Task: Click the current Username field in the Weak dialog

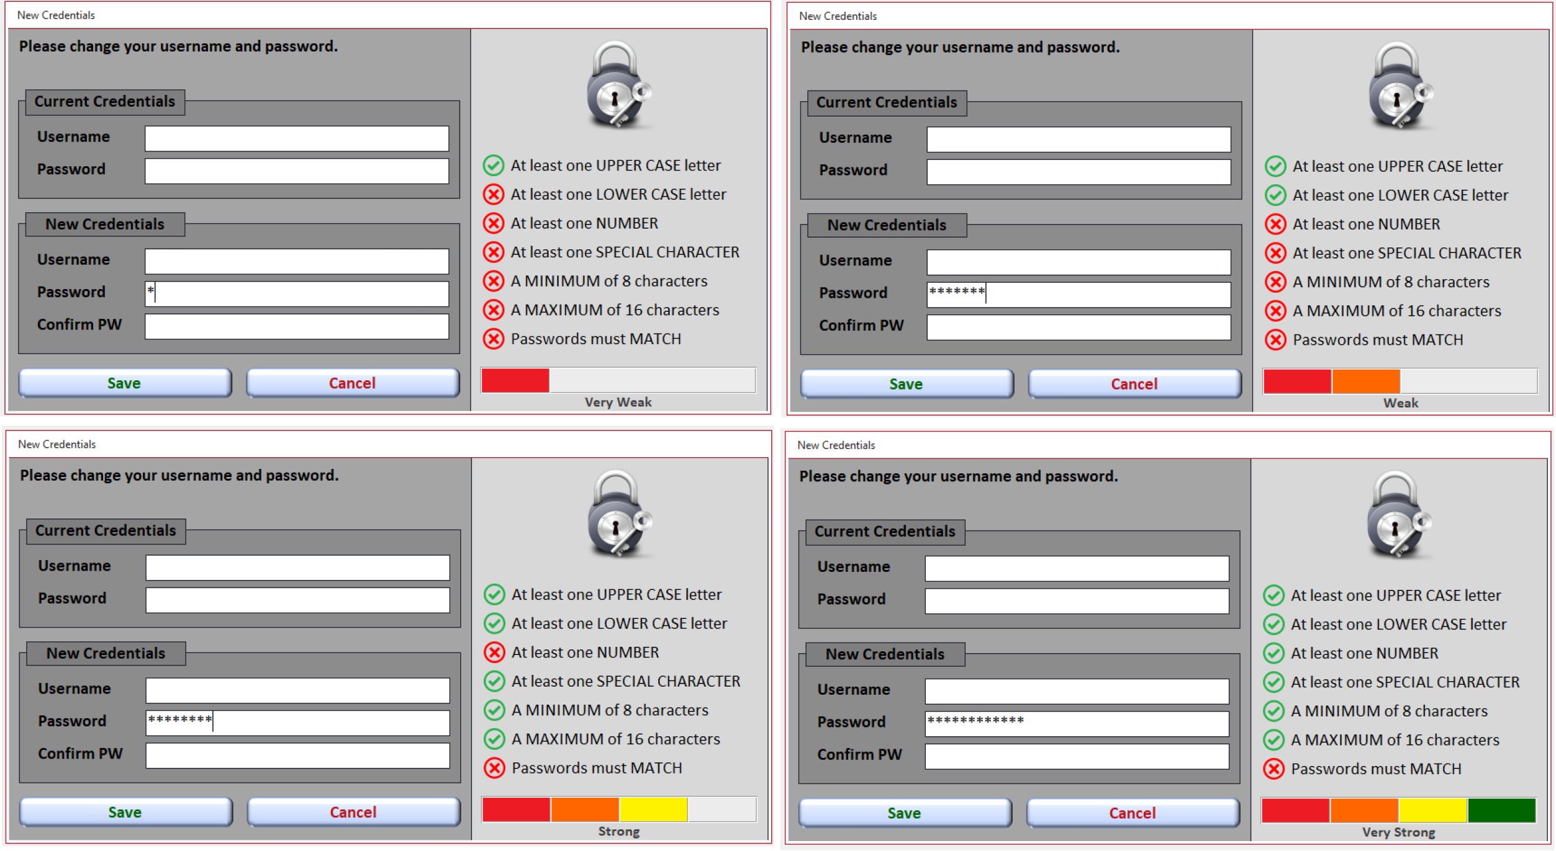Action: (x=1078, y=140)
